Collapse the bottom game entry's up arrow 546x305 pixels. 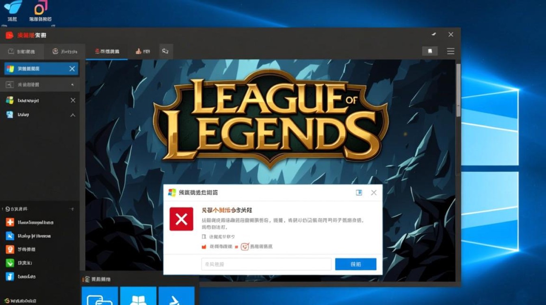pos(73,115)
